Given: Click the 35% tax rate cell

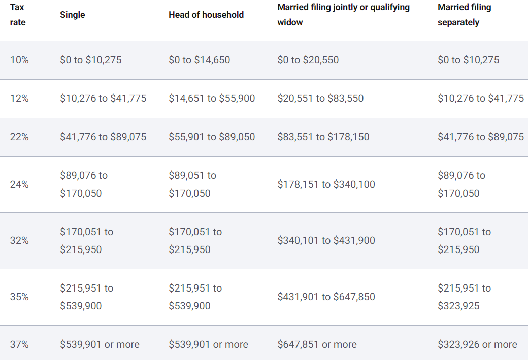Looking at the screenshot, I should [x=19, y=297].
